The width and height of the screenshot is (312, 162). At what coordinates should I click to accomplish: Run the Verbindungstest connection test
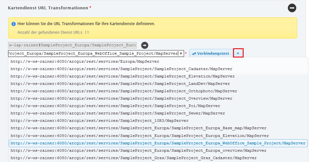[211, 53]
